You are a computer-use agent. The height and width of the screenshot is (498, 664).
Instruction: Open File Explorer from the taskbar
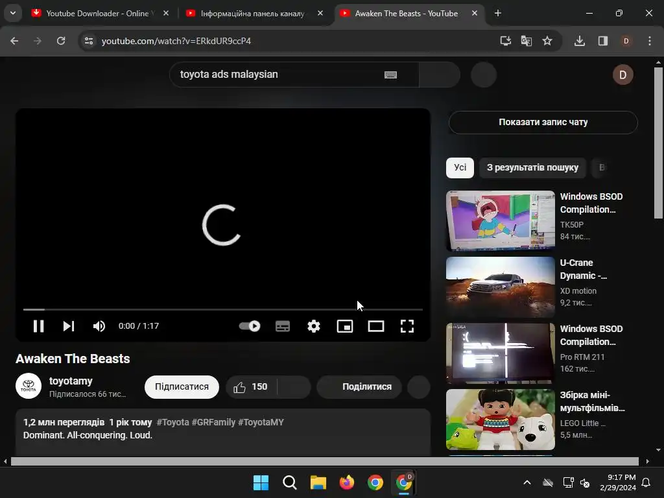318,482
